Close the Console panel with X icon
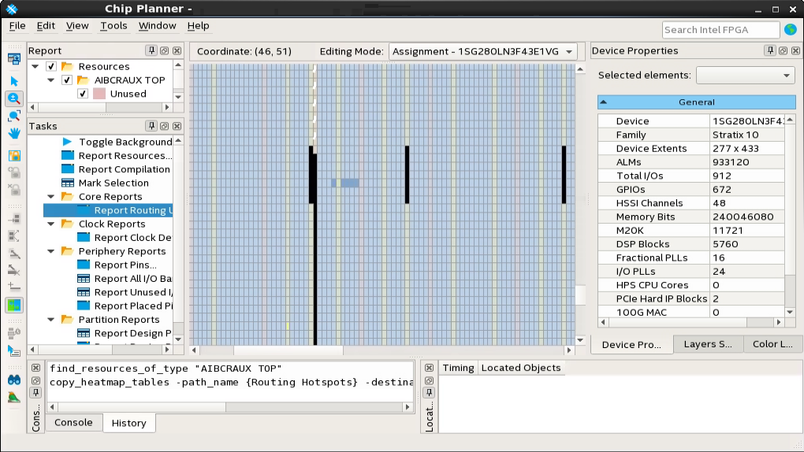Viewport: 804px width, 452px height. (36, 368)
